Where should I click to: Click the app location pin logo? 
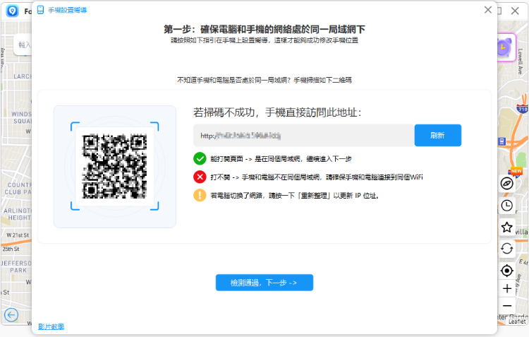coord(13,11)
